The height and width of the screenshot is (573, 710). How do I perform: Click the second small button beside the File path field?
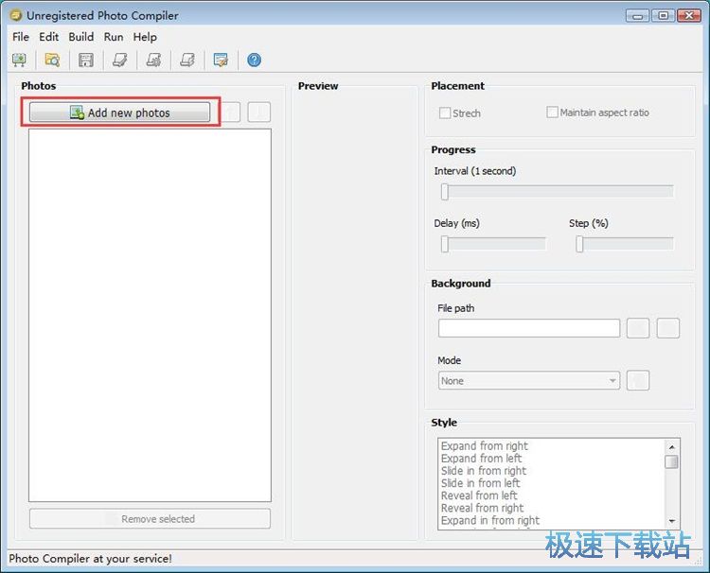click(668, 328)
